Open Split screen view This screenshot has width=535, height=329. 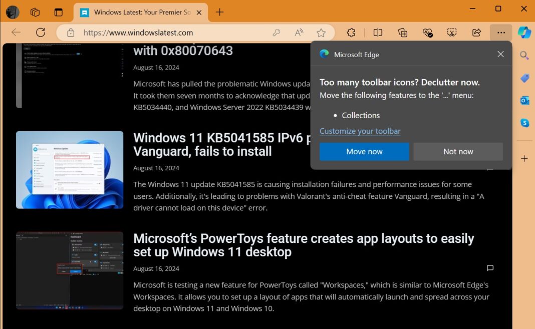(x=377, y=32)
